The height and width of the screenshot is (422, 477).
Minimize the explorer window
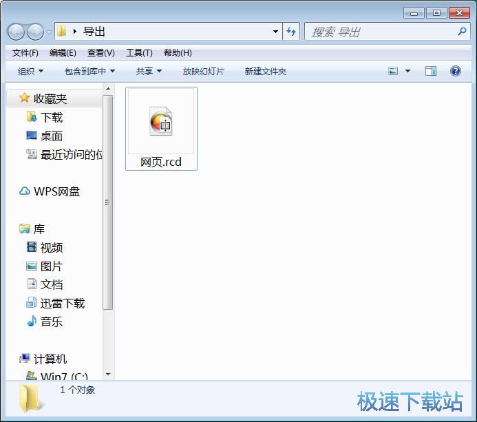pyautogui.click(x=414, y=13)
